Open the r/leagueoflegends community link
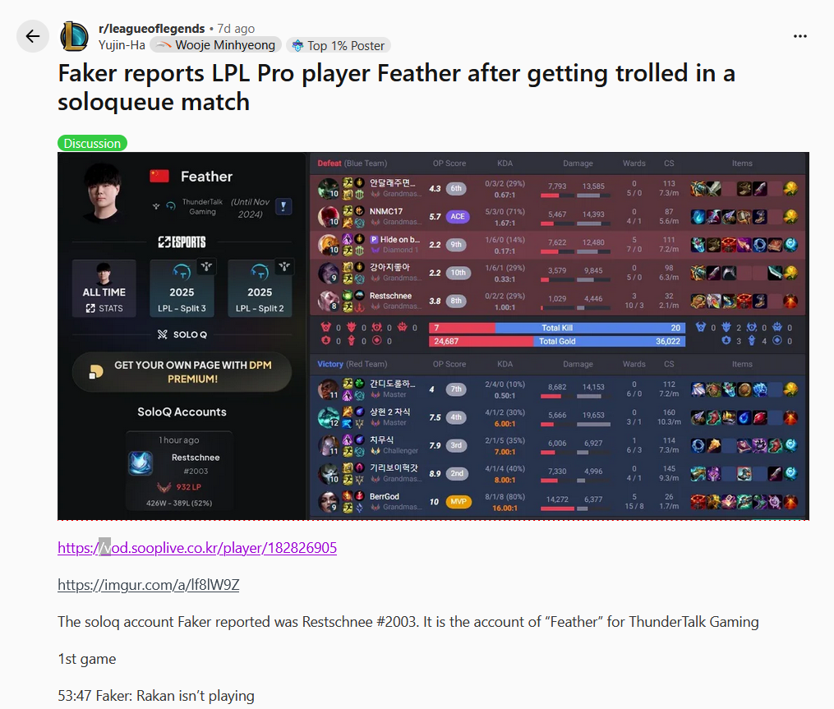The width and height of the screenshot is (834, 709). (151, 28)
